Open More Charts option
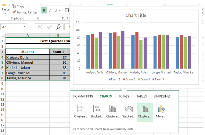The height and width of the screenshot is (135, 205). coord(161,111)
